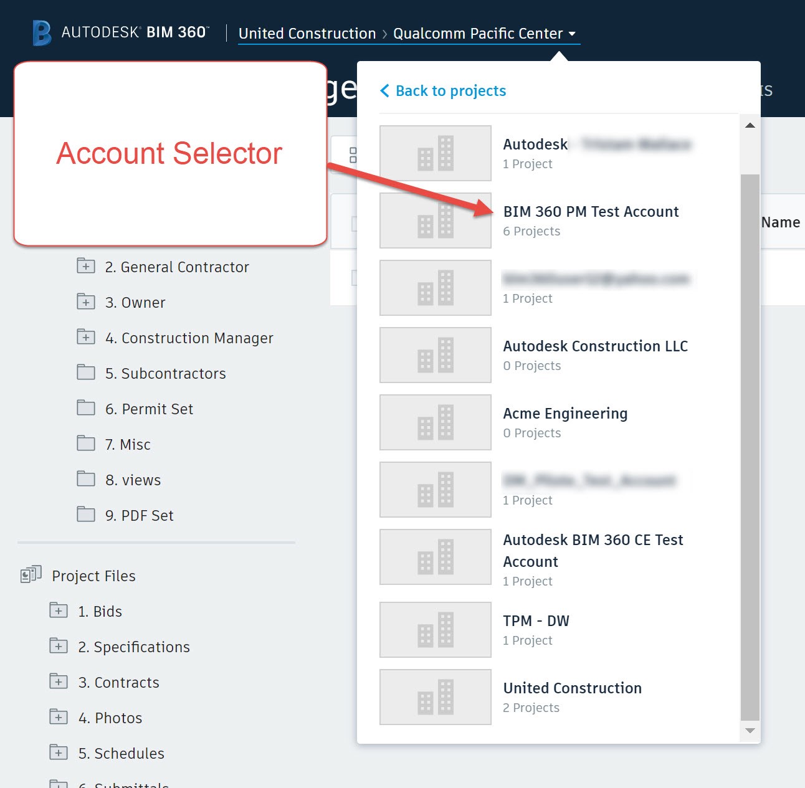Choose the TPM - DW account
Viewport: 805px width, 788px height.
536,621
